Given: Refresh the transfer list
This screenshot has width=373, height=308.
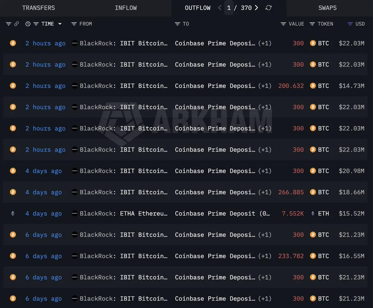Looking at the screenshot, I should tap(269, 8).
